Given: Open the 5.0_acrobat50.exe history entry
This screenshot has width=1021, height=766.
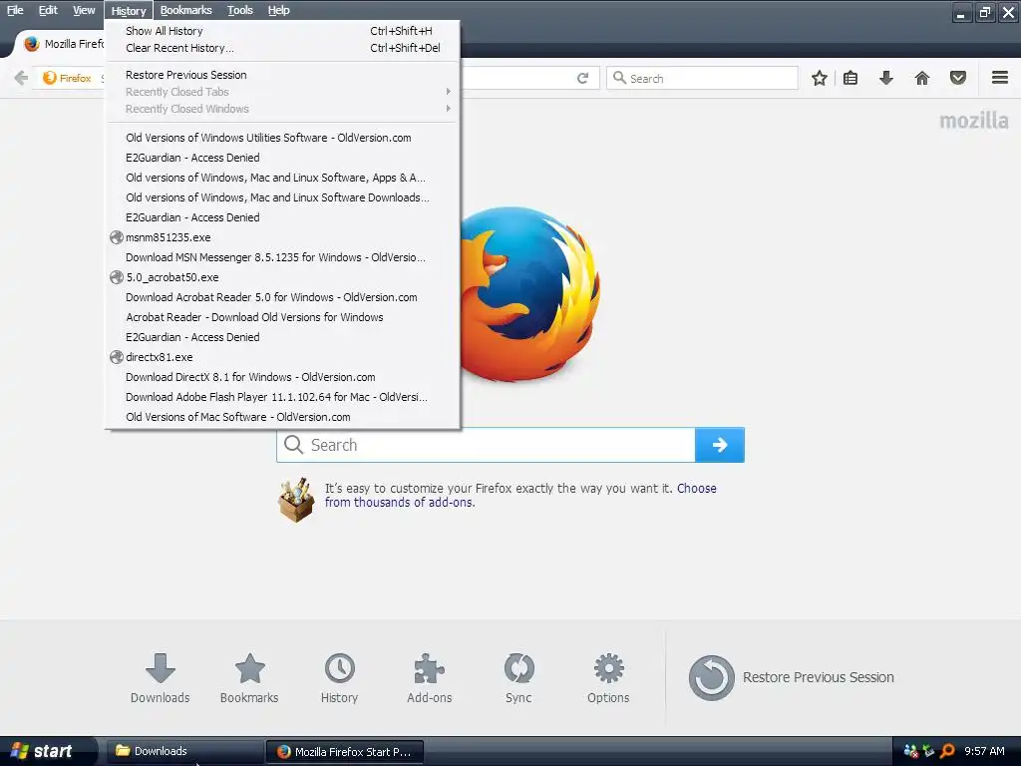Looking at the screenshot, I should (282, 277).
